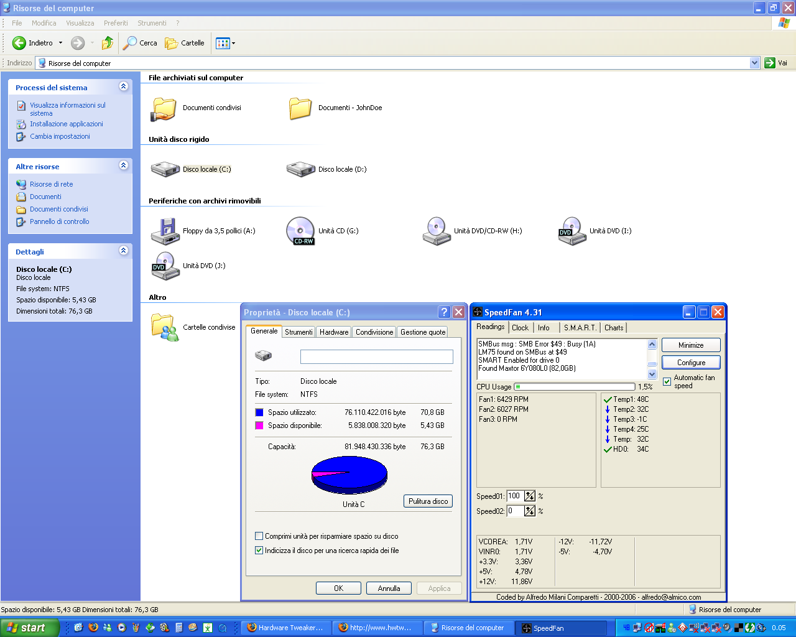Toggle Automatic fan speed checkbox in SpeedFan

tap(667, 381)
